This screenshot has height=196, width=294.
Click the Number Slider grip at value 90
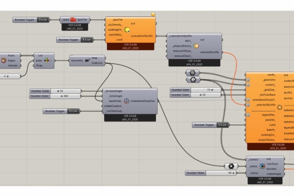[233, 173]
